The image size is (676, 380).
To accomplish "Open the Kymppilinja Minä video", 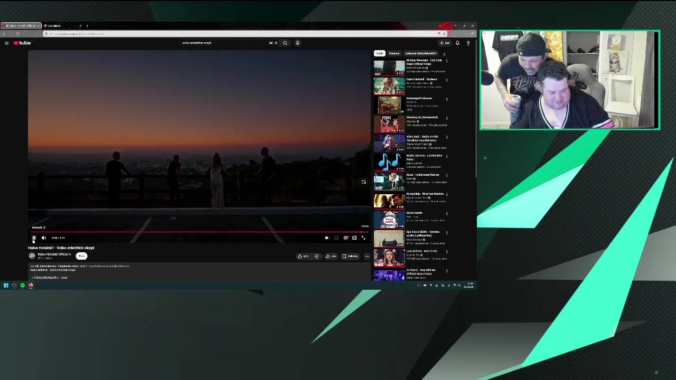I will pyautogui.click(x=389, y=200).
